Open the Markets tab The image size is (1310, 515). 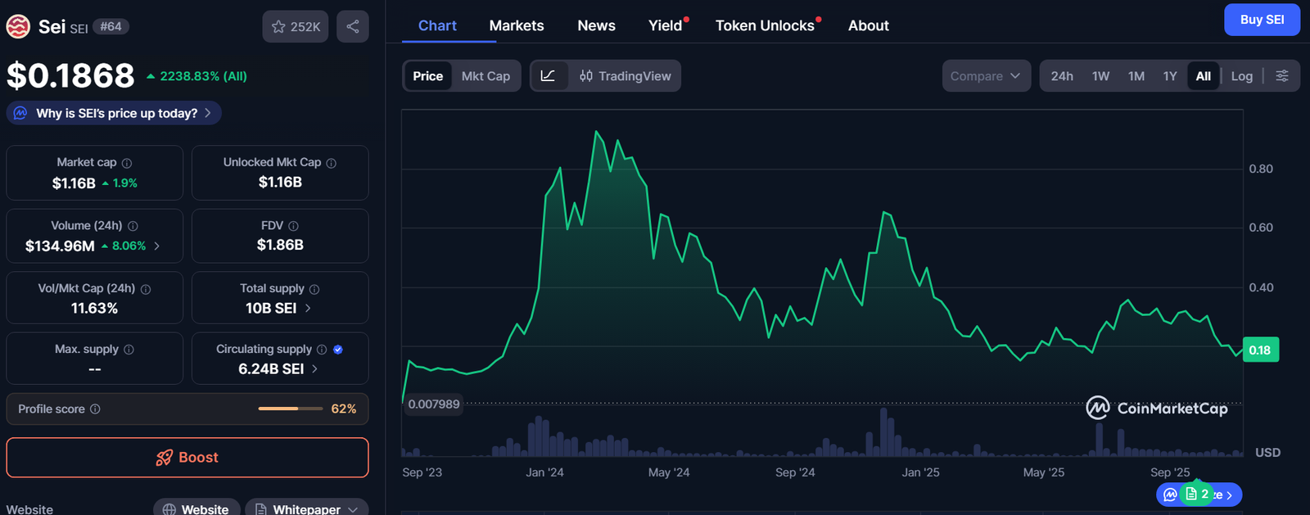(x=516, y=25)
